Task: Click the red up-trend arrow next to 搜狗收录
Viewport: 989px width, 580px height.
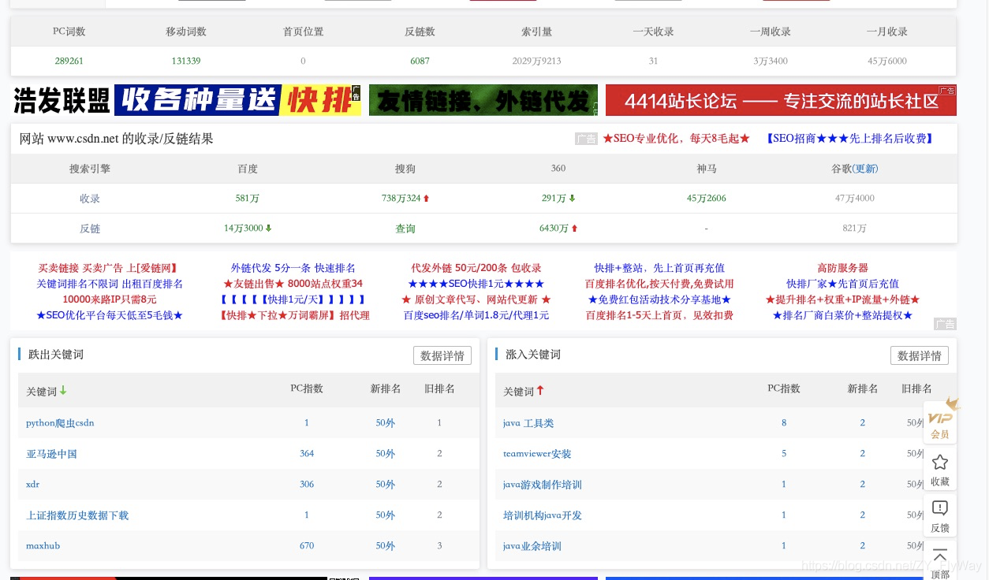Action: coord(425,198)
